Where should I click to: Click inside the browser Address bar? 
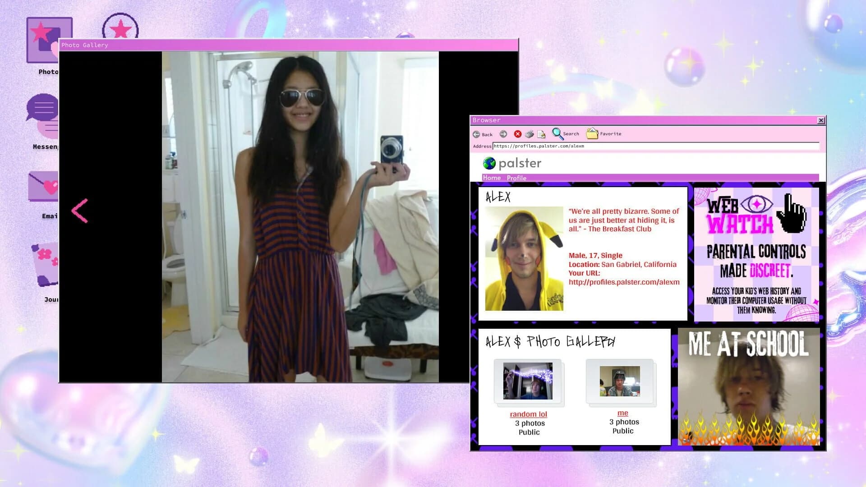[631, 146]
